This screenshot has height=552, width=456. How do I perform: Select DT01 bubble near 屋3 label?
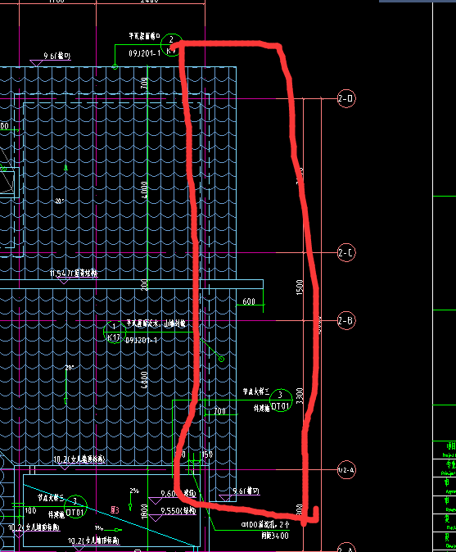tap(75, 507)
